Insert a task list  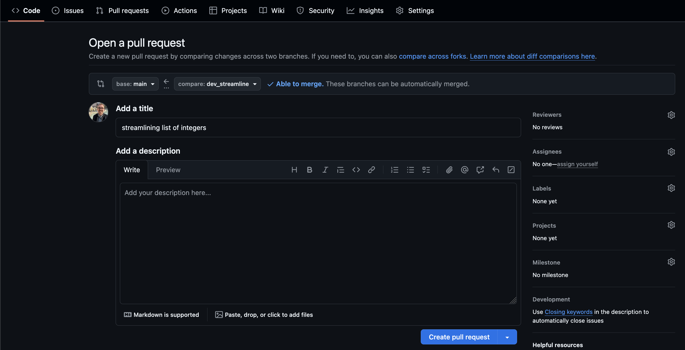click(x=426, y=170)
